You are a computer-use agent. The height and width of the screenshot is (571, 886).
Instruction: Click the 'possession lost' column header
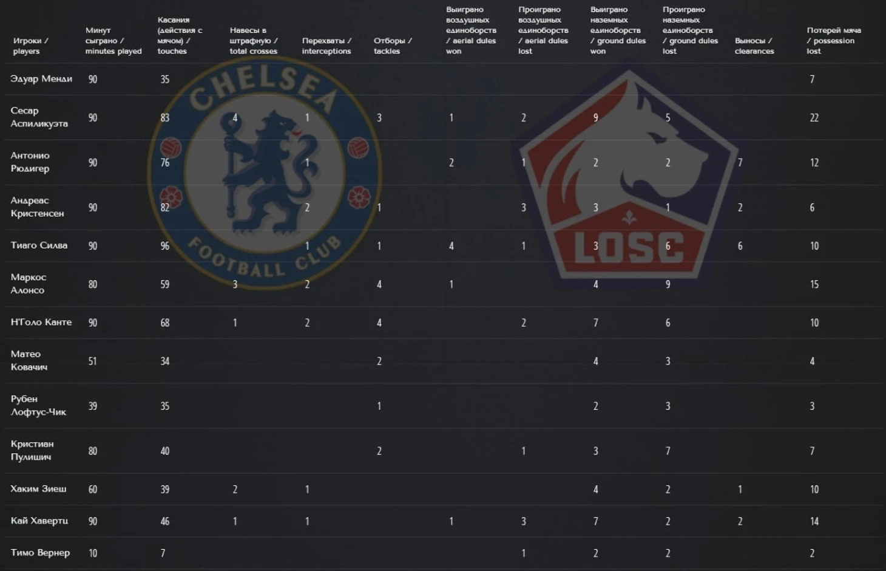pos(834,41)
